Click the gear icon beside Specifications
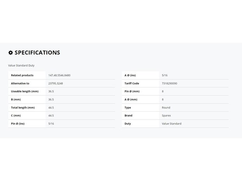Viewport: 242px width, 181px height. click(11, 53)
